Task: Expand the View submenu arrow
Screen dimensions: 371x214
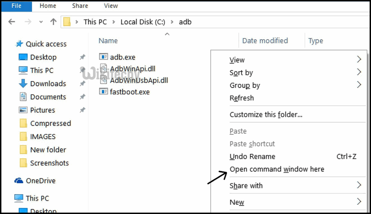Action: [x=359, y=59]
